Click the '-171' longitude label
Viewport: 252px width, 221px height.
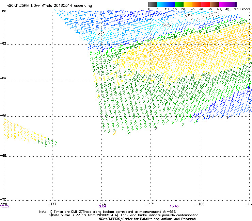pos(151,204)
